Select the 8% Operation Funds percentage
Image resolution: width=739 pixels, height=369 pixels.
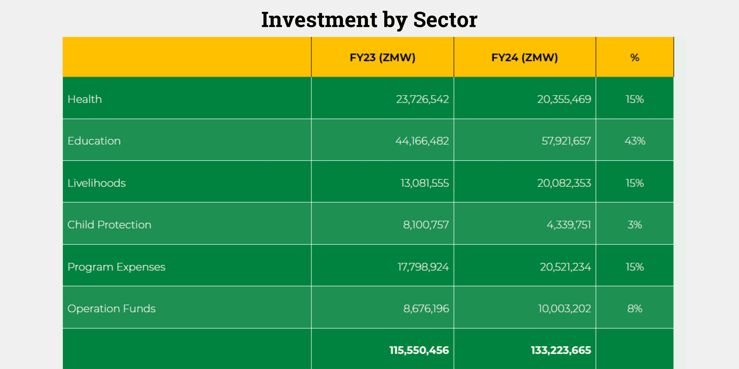click(635, 308)
